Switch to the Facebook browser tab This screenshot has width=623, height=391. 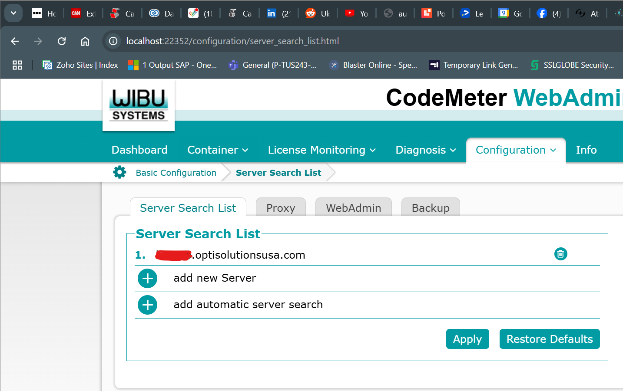549,13
